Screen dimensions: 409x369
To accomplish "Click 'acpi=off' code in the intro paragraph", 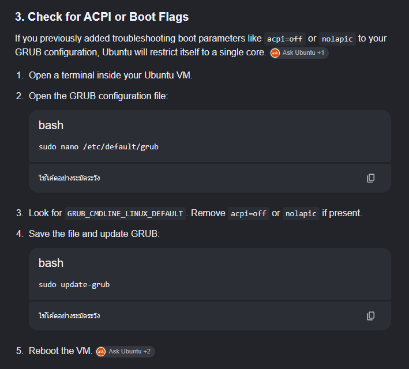I will (284, 39).
